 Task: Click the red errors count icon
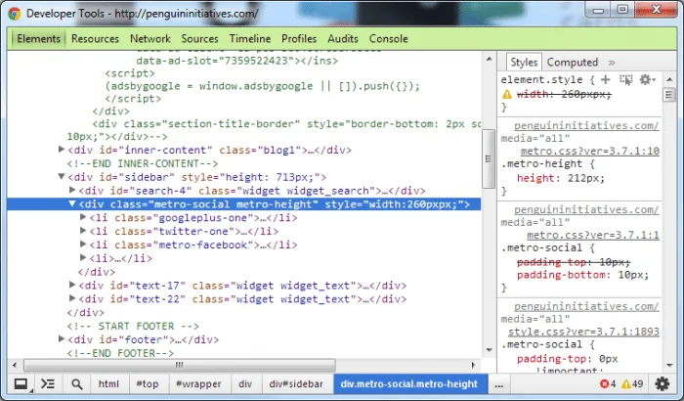pos(604,384)
